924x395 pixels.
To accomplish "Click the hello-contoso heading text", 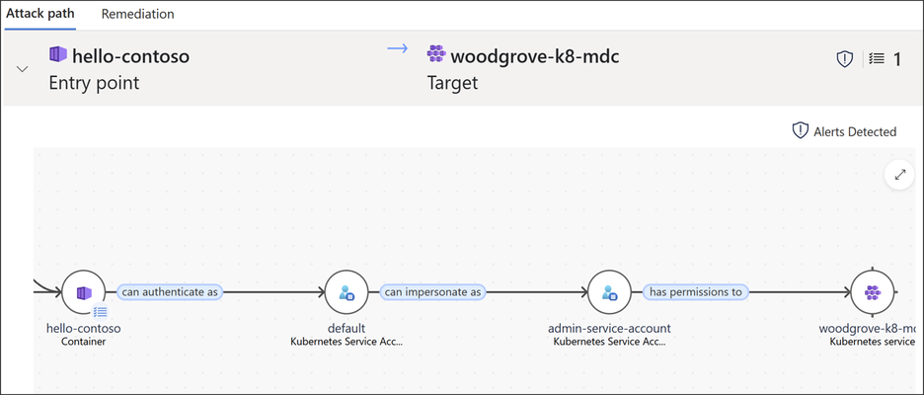I will tap(131, 56).
